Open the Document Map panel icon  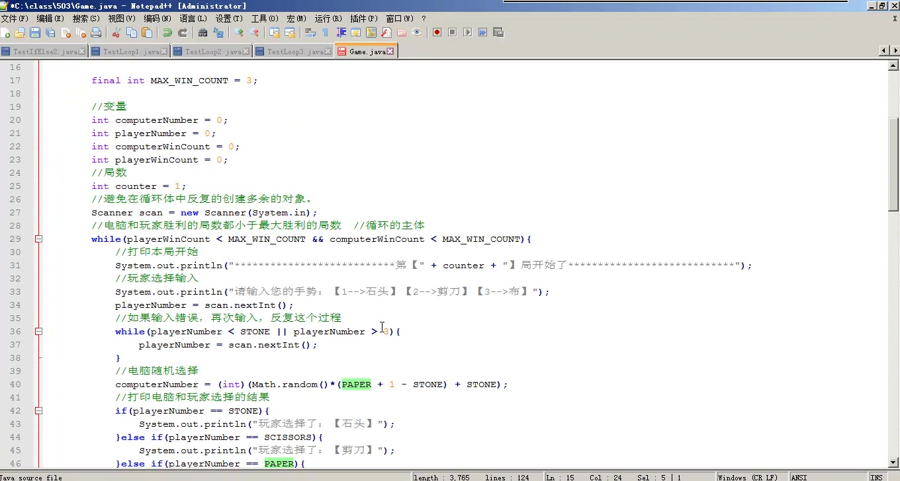(371, 32)
